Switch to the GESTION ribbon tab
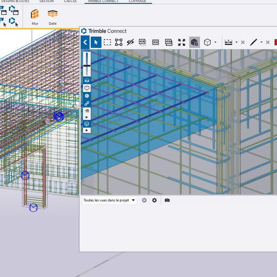The height and width of the screenshot is (277, 277). click(x=46, y=1)
